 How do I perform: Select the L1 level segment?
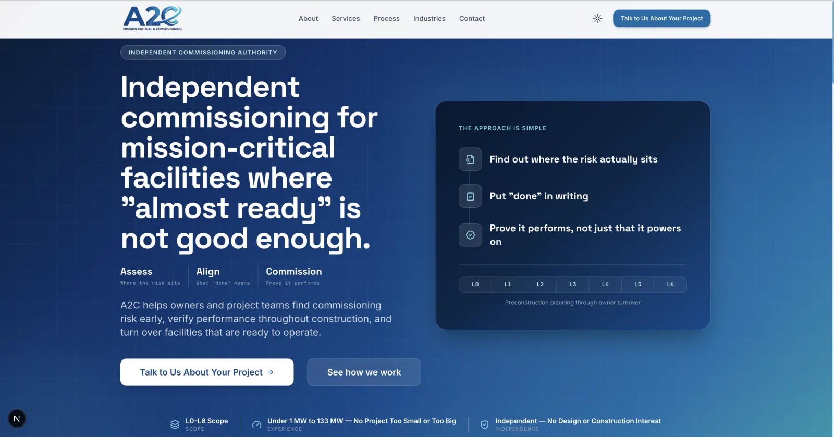(x=508, y=284)
